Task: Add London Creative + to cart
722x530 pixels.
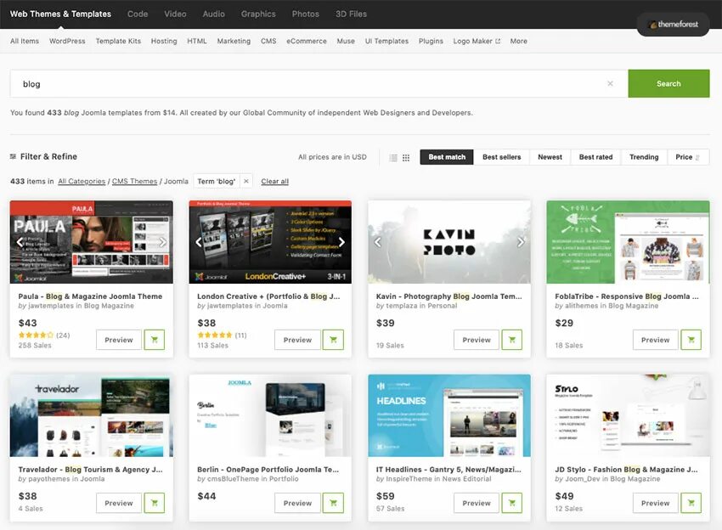Action: pyautogui.click(x=333, y=340)
